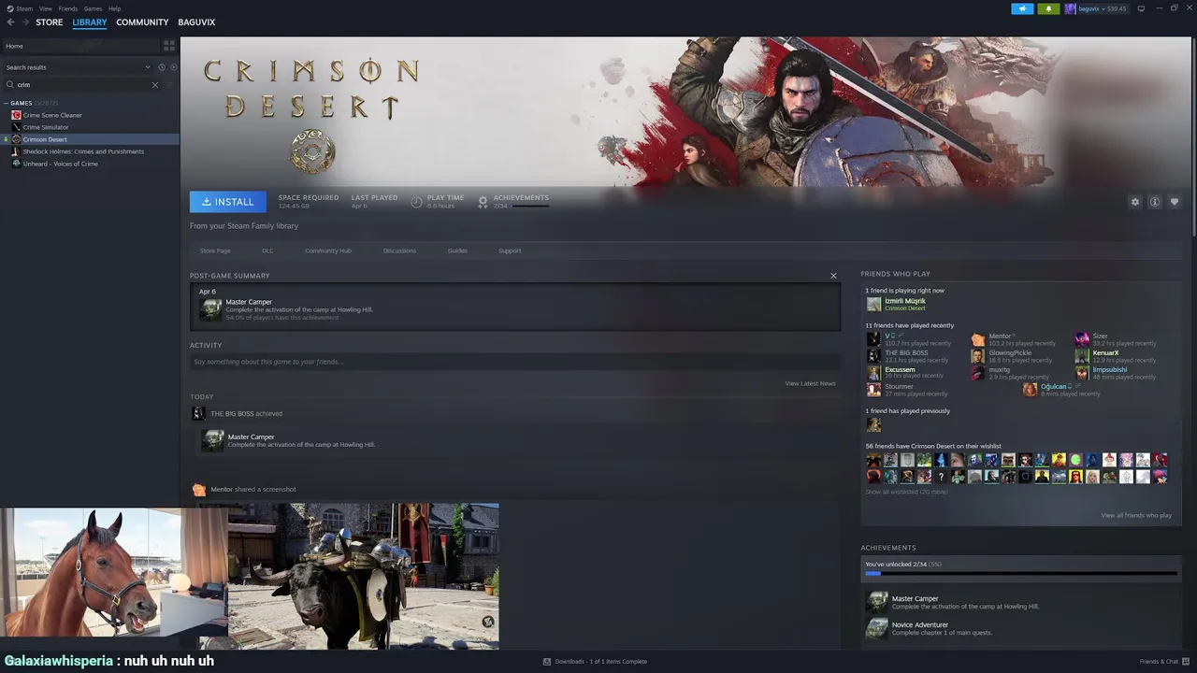The width and height of the screenshot is (1197, 673).
Task: Click the achievements unlocked progress bar
Action: [x=1021, y=573]
